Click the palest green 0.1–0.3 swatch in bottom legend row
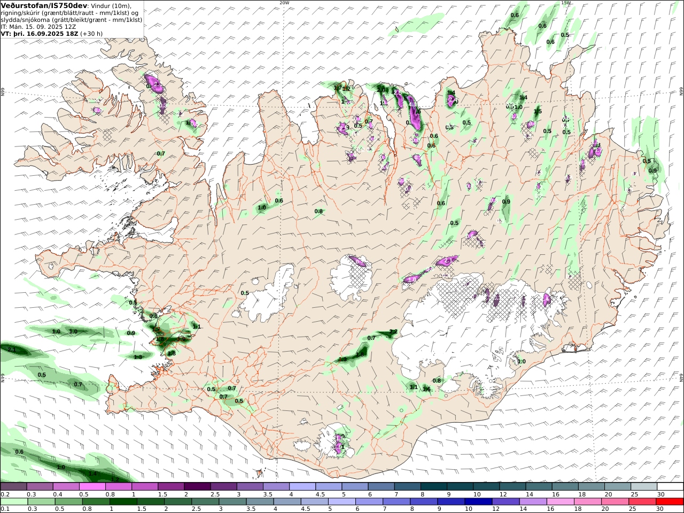The width and height of the screenshot is (684, 513). tap(13, 502)
